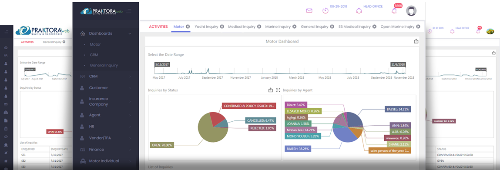Image resolution: width=500 pixels, height=170 pixels.
Task: Open General Inquiry submenu under Dashboards
Action: coord(104,65)
